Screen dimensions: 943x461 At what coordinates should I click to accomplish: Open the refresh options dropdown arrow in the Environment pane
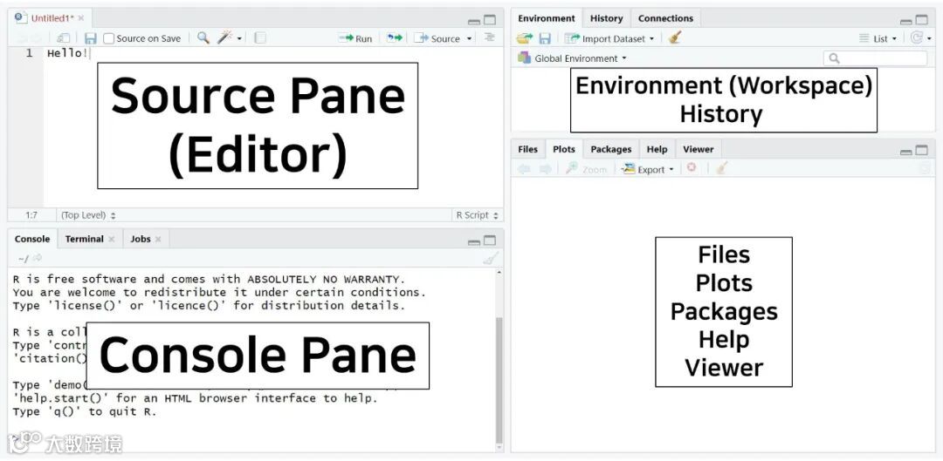(929, 38)
